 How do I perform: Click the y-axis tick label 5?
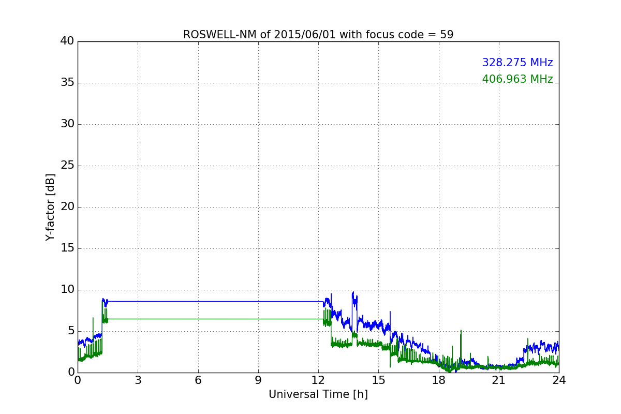(71, 331)
